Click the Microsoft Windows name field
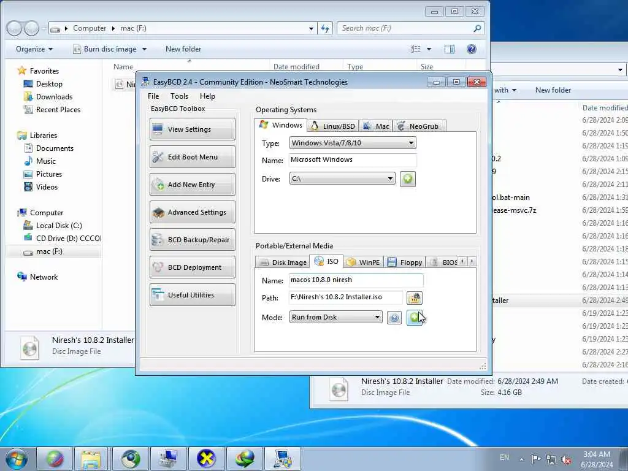628x471 pixels. 353,160
